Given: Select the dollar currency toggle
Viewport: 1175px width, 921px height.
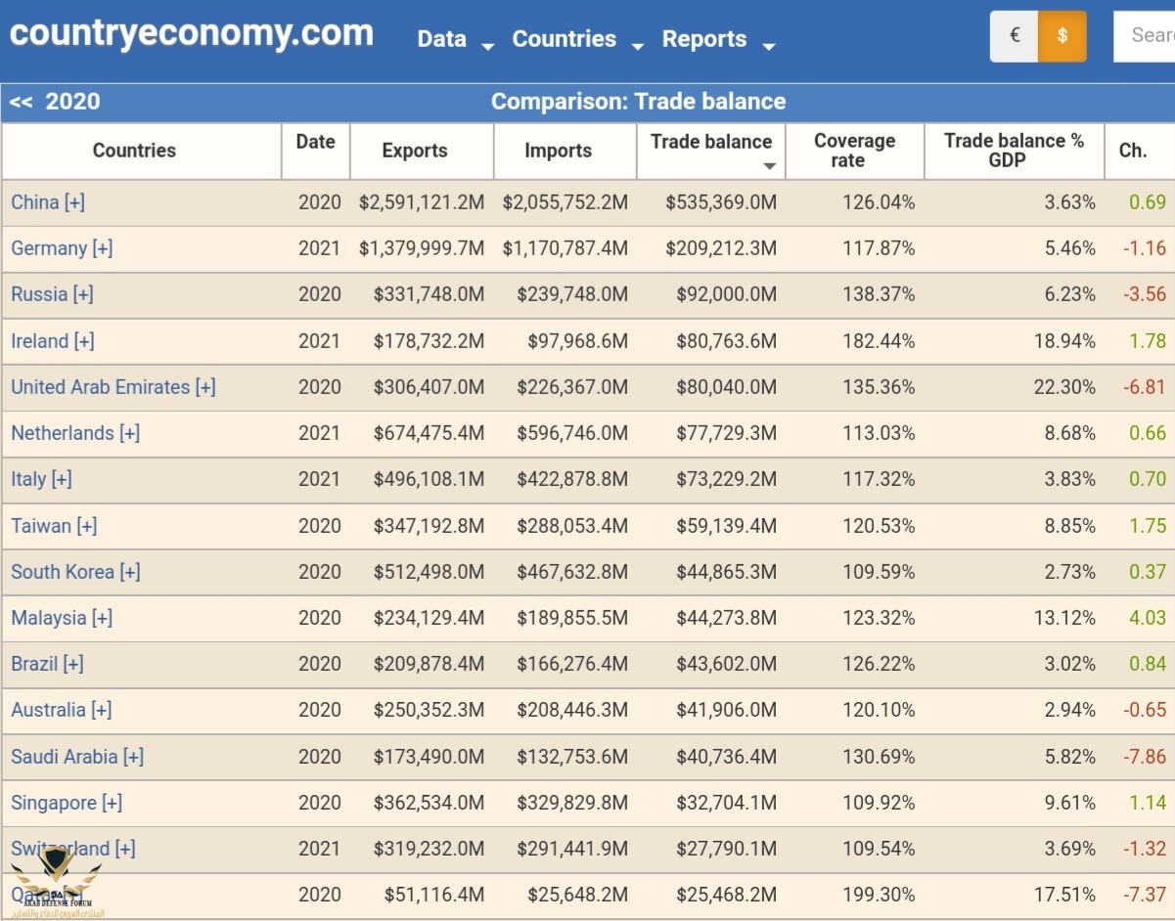Looking at the screenshot, I should [x=1062, y=36].
